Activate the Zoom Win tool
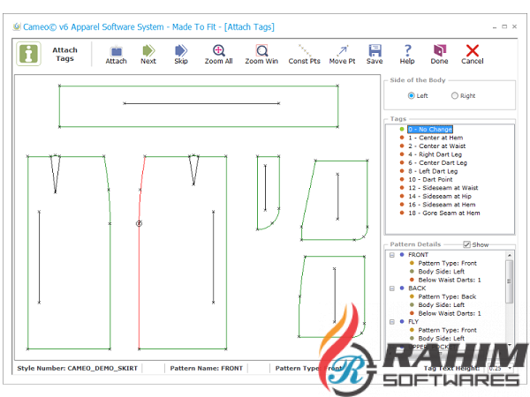 (x=261, y=55)
